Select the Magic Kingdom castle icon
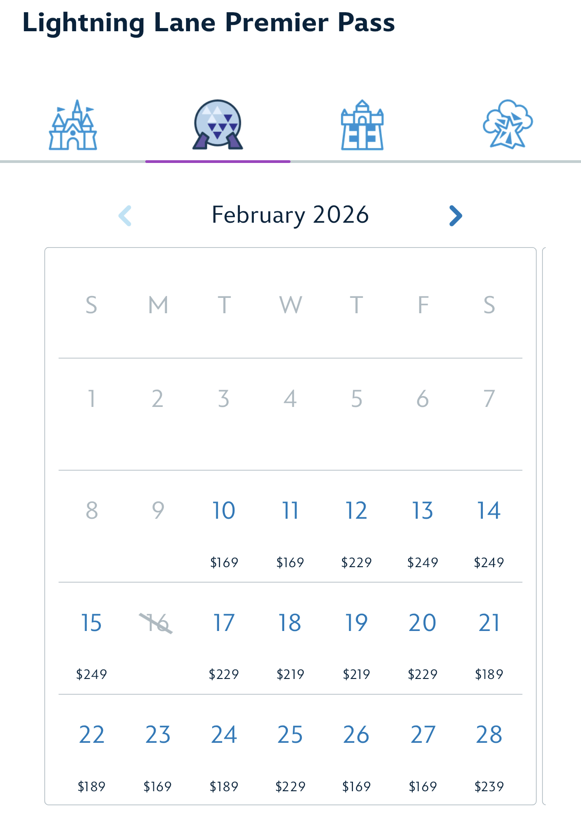 (x=73, y=125)
